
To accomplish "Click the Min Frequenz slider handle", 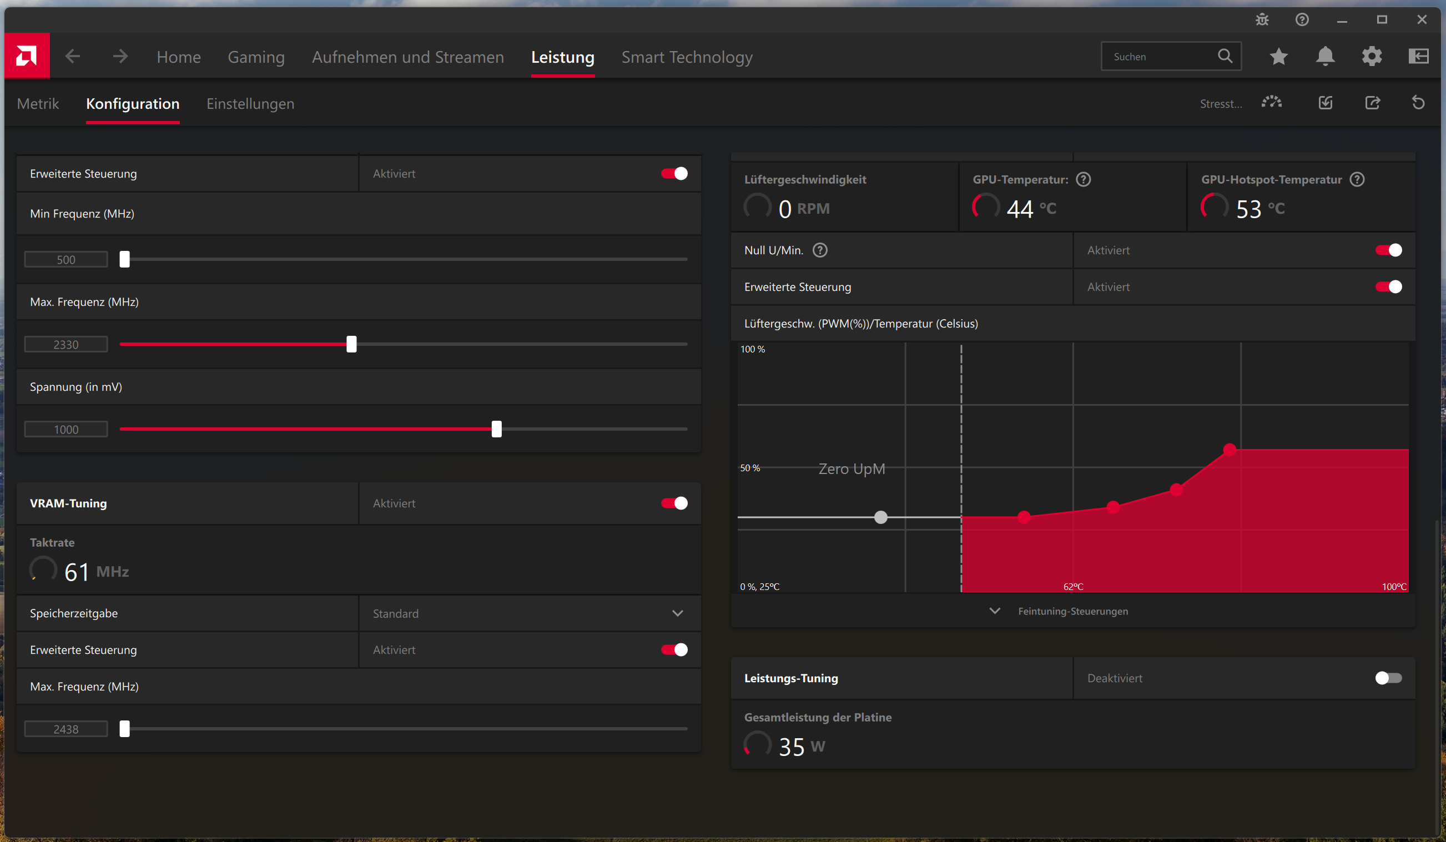I will pos(124,259).
